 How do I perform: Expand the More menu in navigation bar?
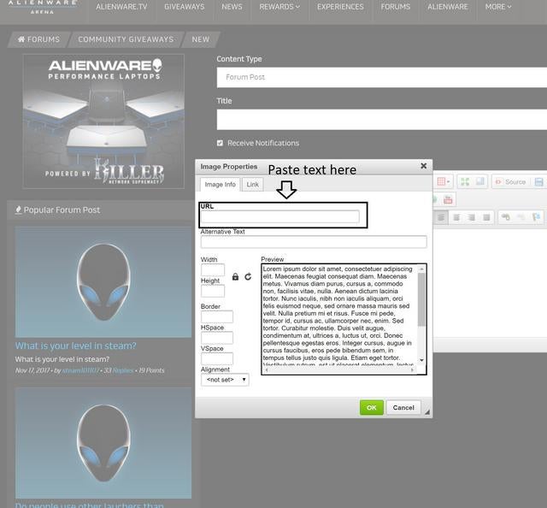(x=498, y=7)
